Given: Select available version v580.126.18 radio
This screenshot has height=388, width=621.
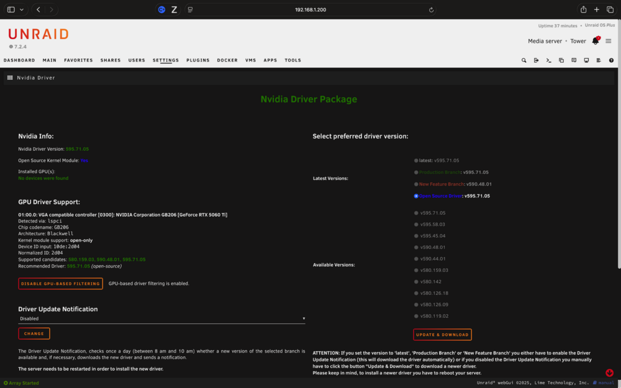Looking at the screenshot, I should (x=416, y=294).
